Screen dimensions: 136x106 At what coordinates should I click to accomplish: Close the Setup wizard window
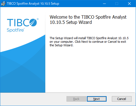point(129,4)
